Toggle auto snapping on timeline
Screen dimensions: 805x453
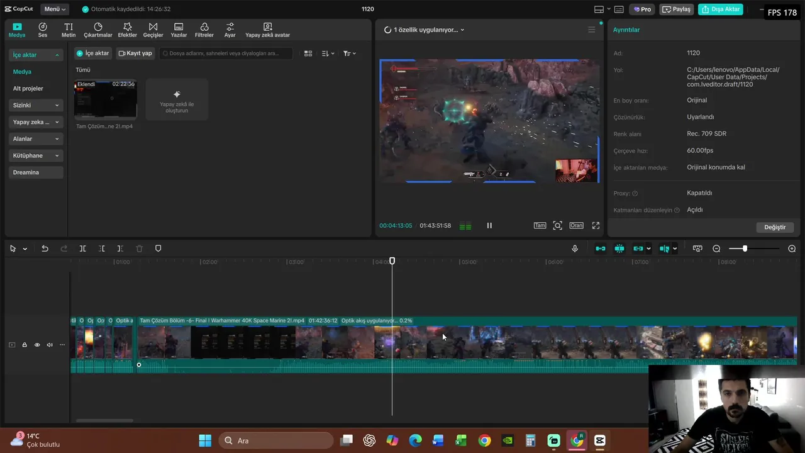(619, 249)
